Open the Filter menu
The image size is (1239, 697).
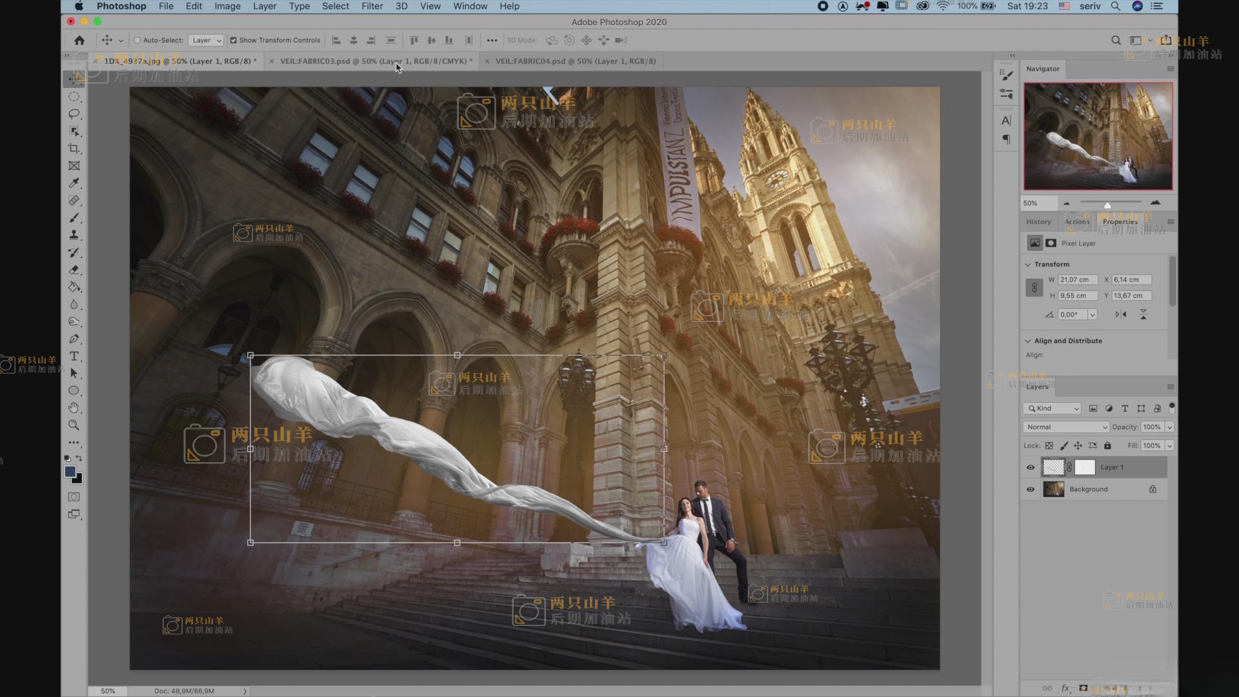[372, 6]
